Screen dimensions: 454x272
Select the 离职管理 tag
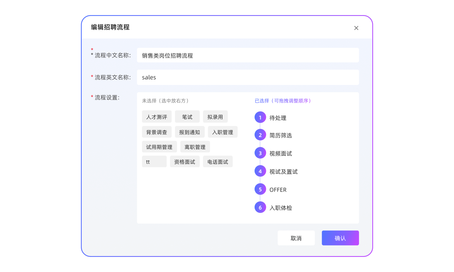(x=195, y=147)
